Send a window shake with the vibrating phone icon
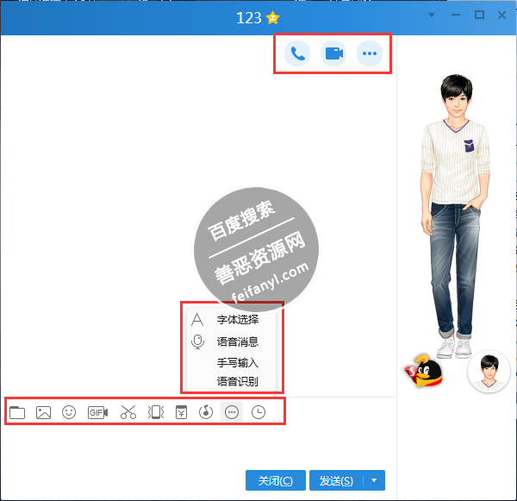 156,412
